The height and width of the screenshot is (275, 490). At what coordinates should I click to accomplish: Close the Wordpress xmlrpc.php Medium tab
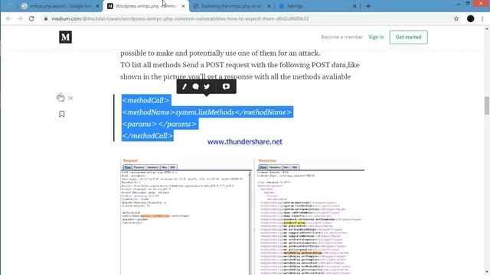click(x=183, y=6)
